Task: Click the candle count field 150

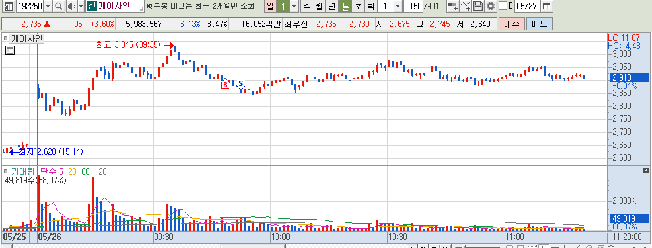Action: point(414,6)
